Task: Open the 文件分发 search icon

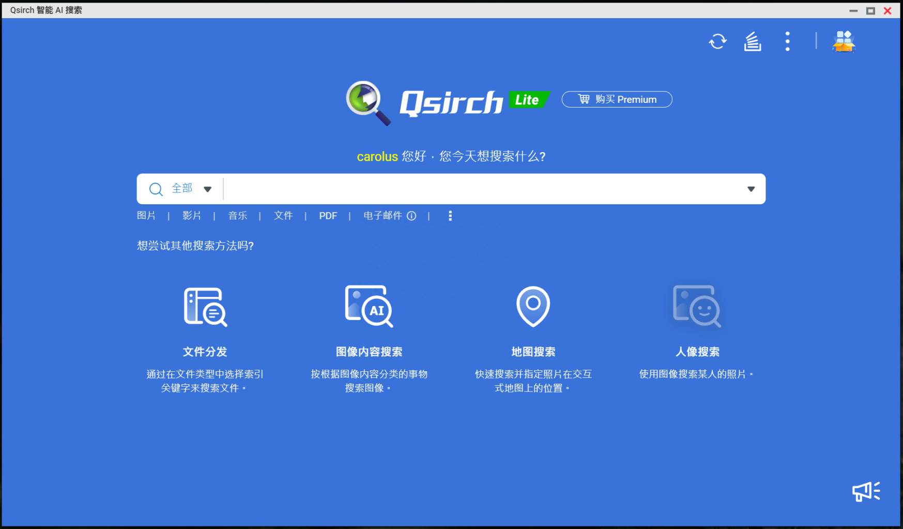Action: pos(205,307)
